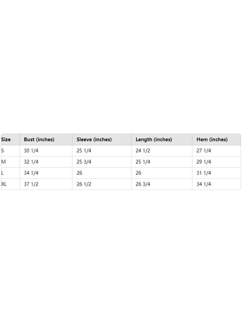Click the hem value 29 1/4
Image resolution: width=242 pixels, height=324 pixels.
pos(204,162)
